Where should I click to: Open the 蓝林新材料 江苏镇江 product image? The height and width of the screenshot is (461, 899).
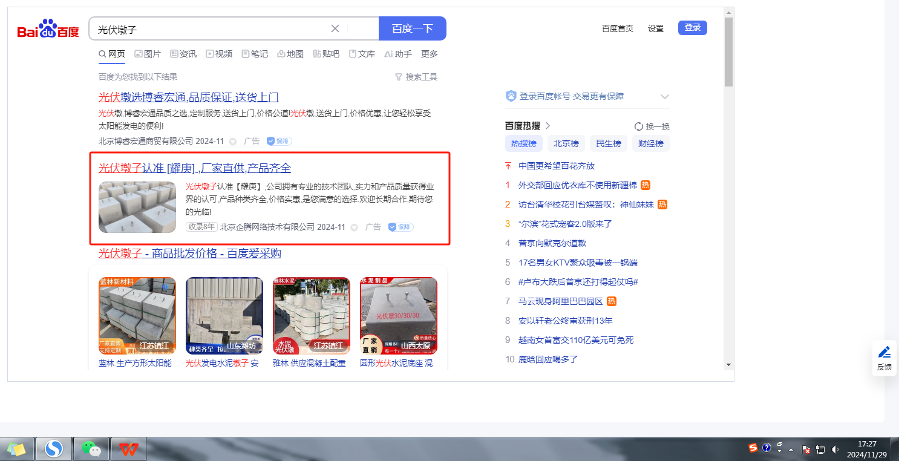tap(137, 316)
